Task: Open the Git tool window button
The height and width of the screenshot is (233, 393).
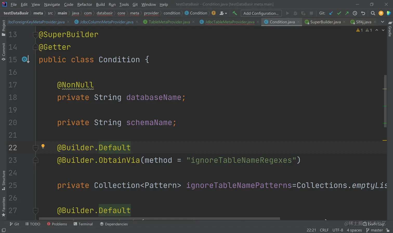Action: pos(14,224)
